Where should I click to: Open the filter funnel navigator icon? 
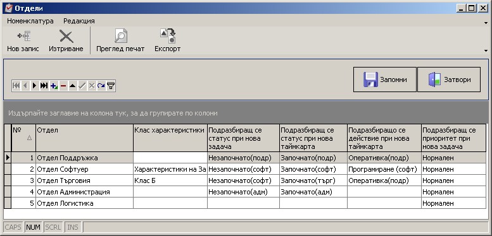110,86
